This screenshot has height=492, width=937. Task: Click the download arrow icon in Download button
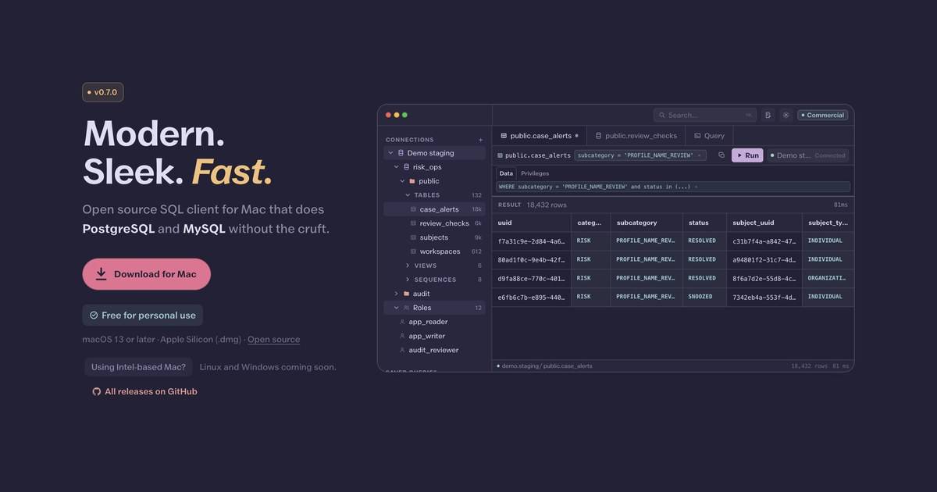click(101, 274)
